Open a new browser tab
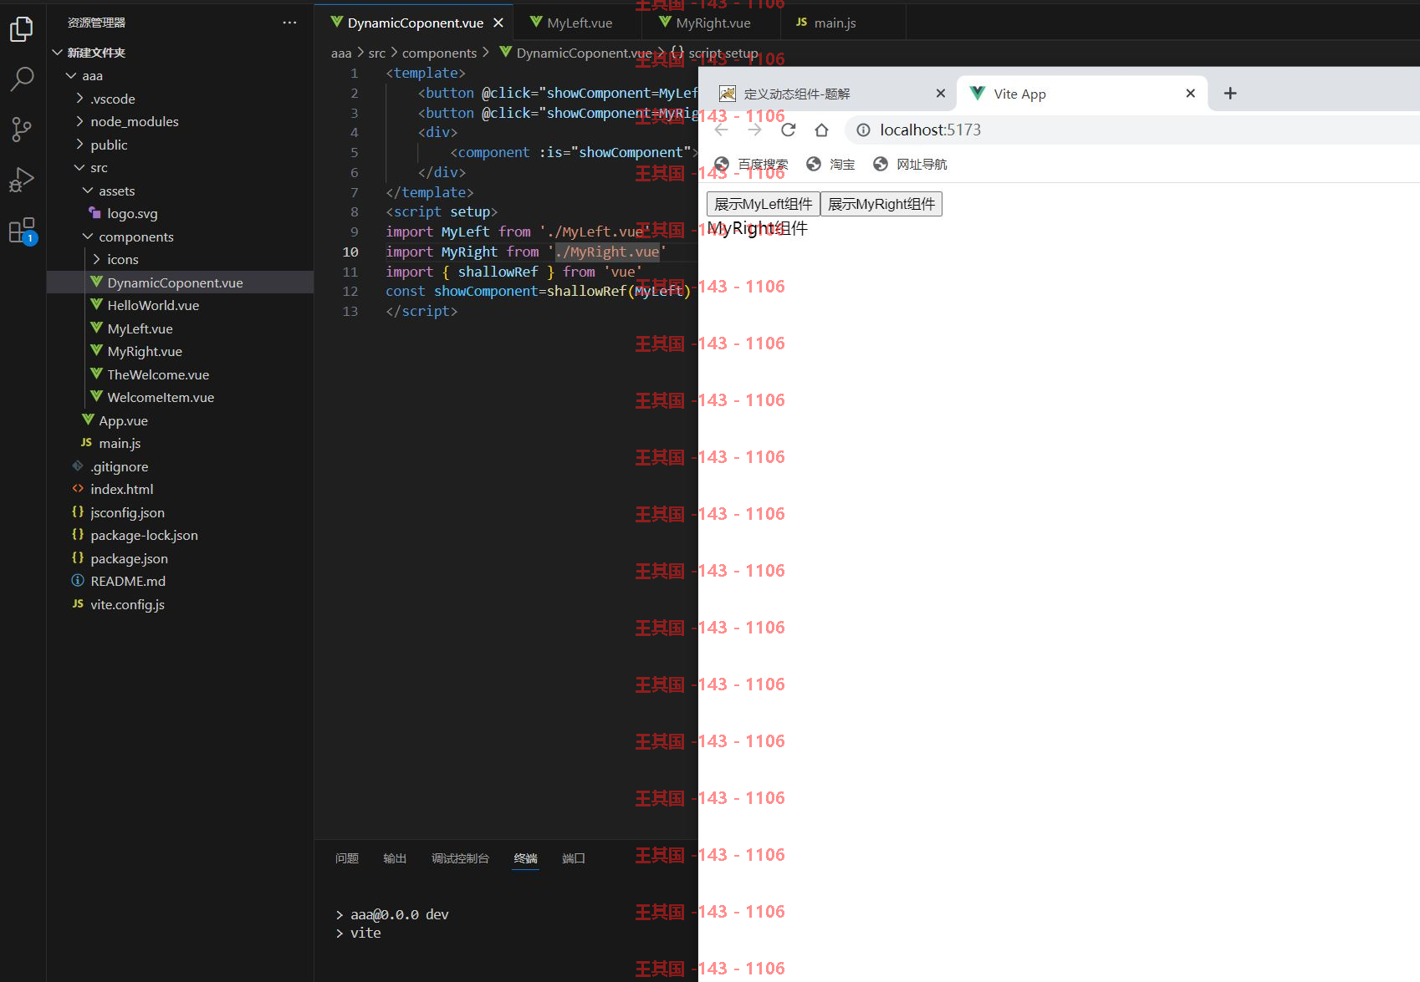The width and height of the screenshot is (1420, 982). coord(1230,93)
